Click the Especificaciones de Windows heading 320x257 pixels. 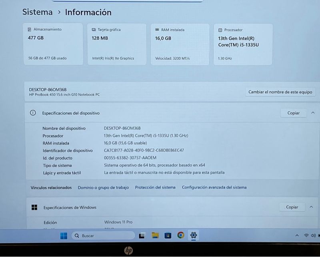click(70, 207)
